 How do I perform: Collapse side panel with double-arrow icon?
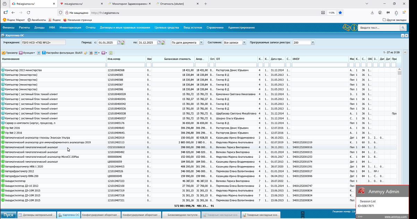coord(405,53)
